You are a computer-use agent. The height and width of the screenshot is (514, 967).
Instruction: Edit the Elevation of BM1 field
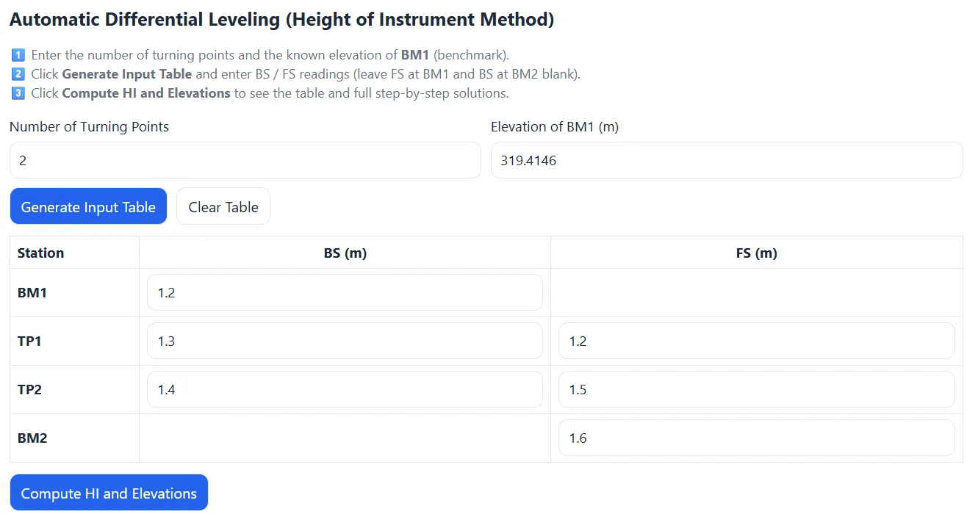pos(726,160)
